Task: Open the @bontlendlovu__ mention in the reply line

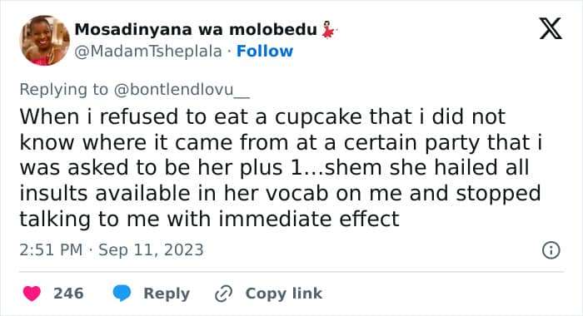Action: click(x=182, y=90)
